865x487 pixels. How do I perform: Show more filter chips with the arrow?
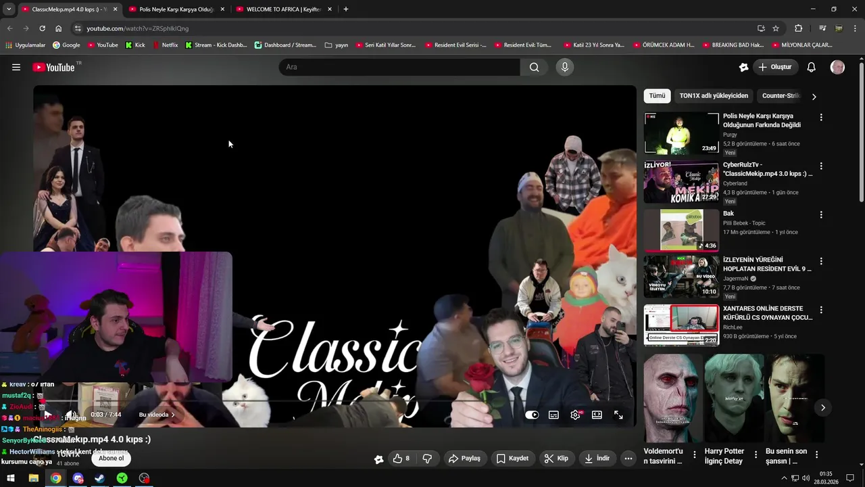814,96
